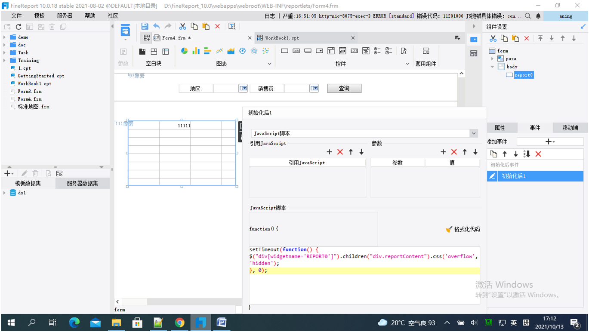Switch to 模板数据集 tab
The height and width of the screenshot is (332, 589).
pos(28,183)
